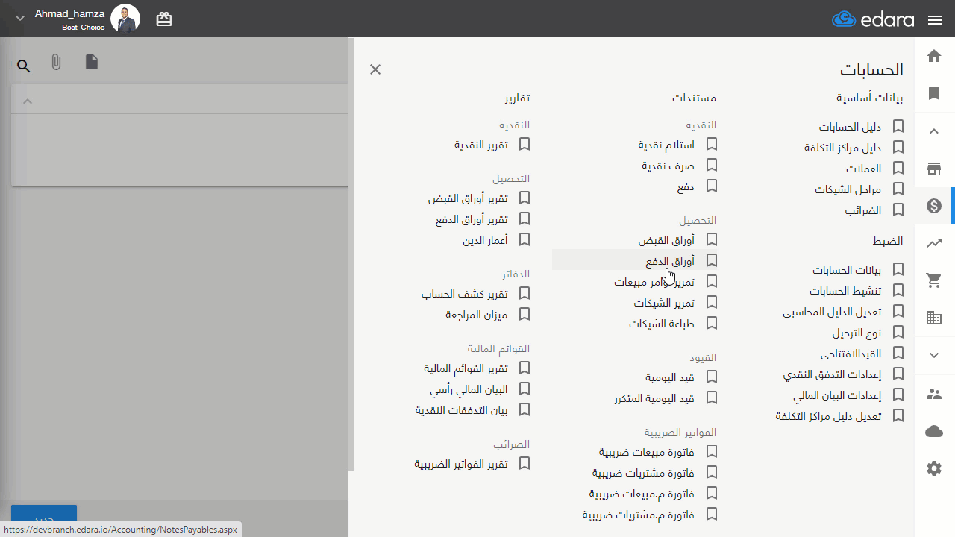Viewport: 955px width, 537px height.
Task: Open العملات menu item
Action: tap(863, 169)
